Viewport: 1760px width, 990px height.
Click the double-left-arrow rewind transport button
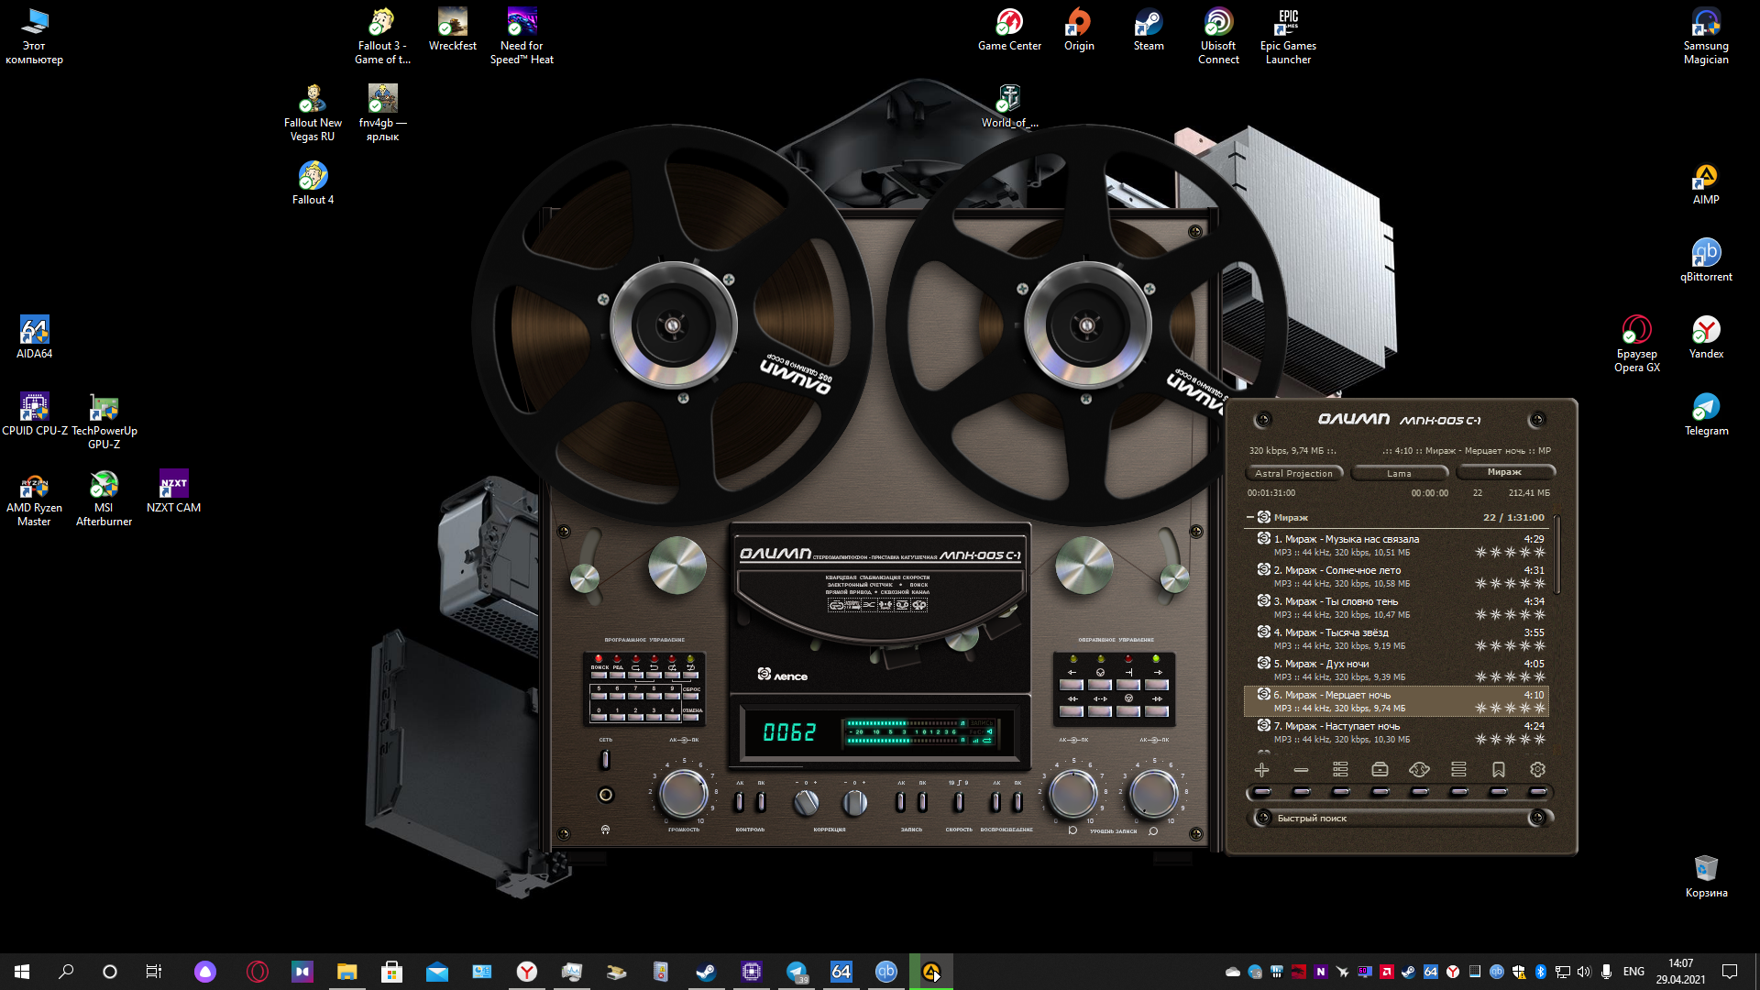point(1072,711)
